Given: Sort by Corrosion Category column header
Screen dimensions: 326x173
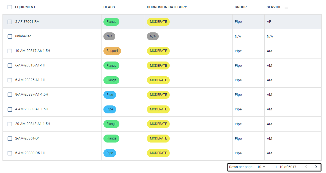Looking at the screenshot, I should [167, 7].
